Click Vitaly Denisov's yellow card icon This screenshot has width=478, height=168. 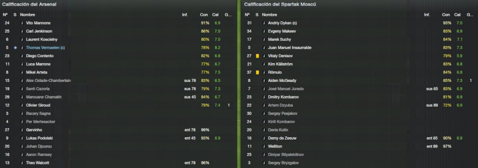pyautogui.click(x=257, y=56)
